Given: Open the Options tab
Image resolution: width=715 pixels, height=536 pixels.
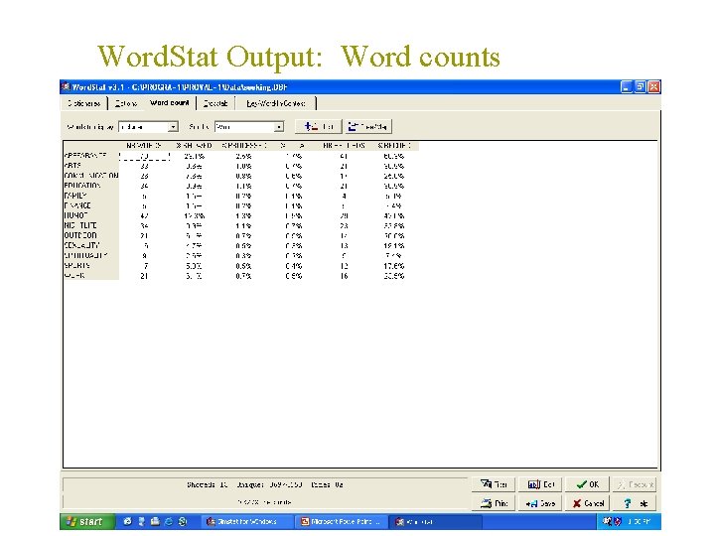Looking at the screenshot, I should tap(126, 103).
